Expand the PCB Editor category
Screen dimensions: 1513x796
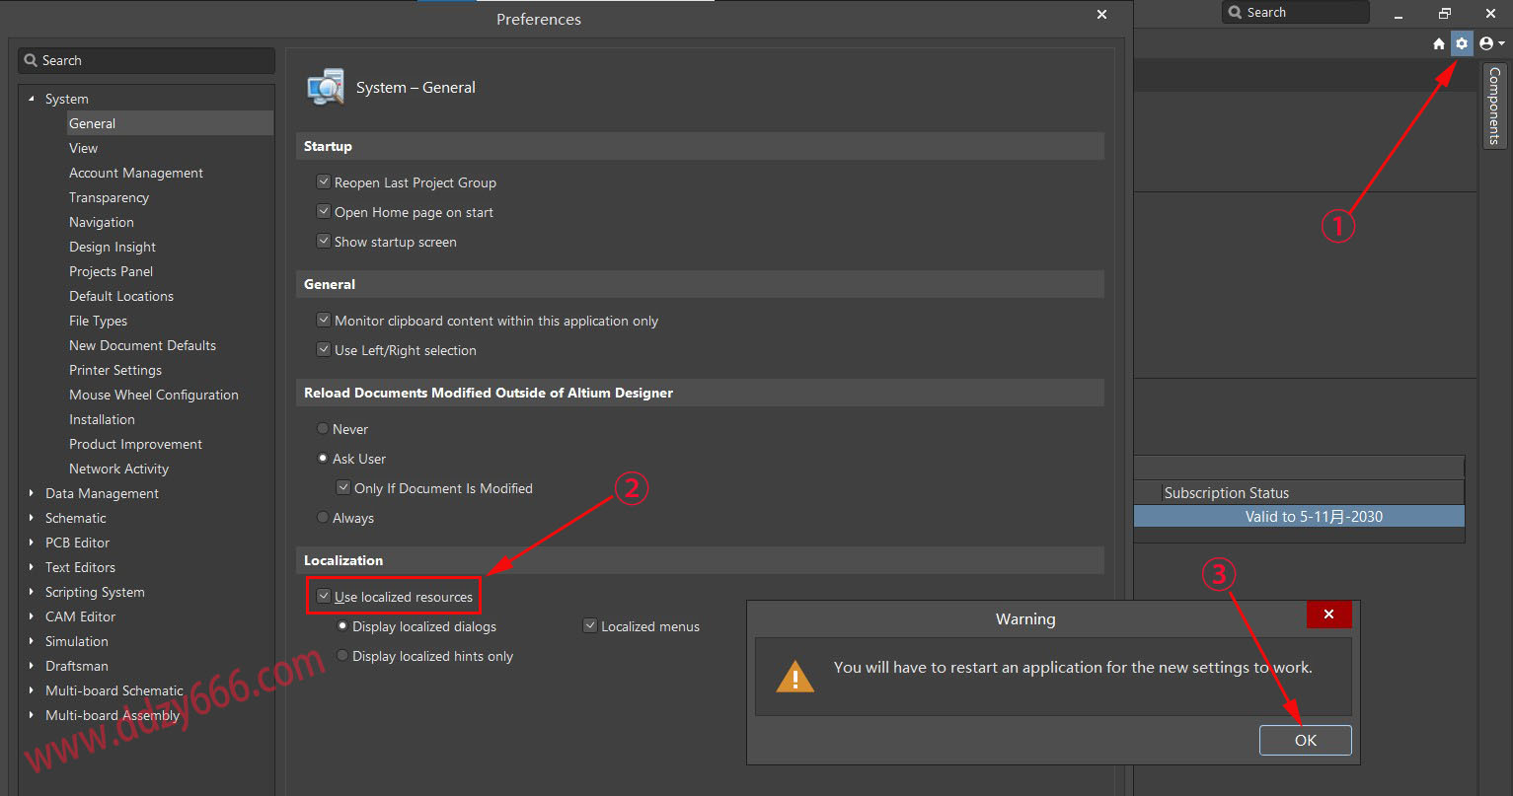click(32, 543)
